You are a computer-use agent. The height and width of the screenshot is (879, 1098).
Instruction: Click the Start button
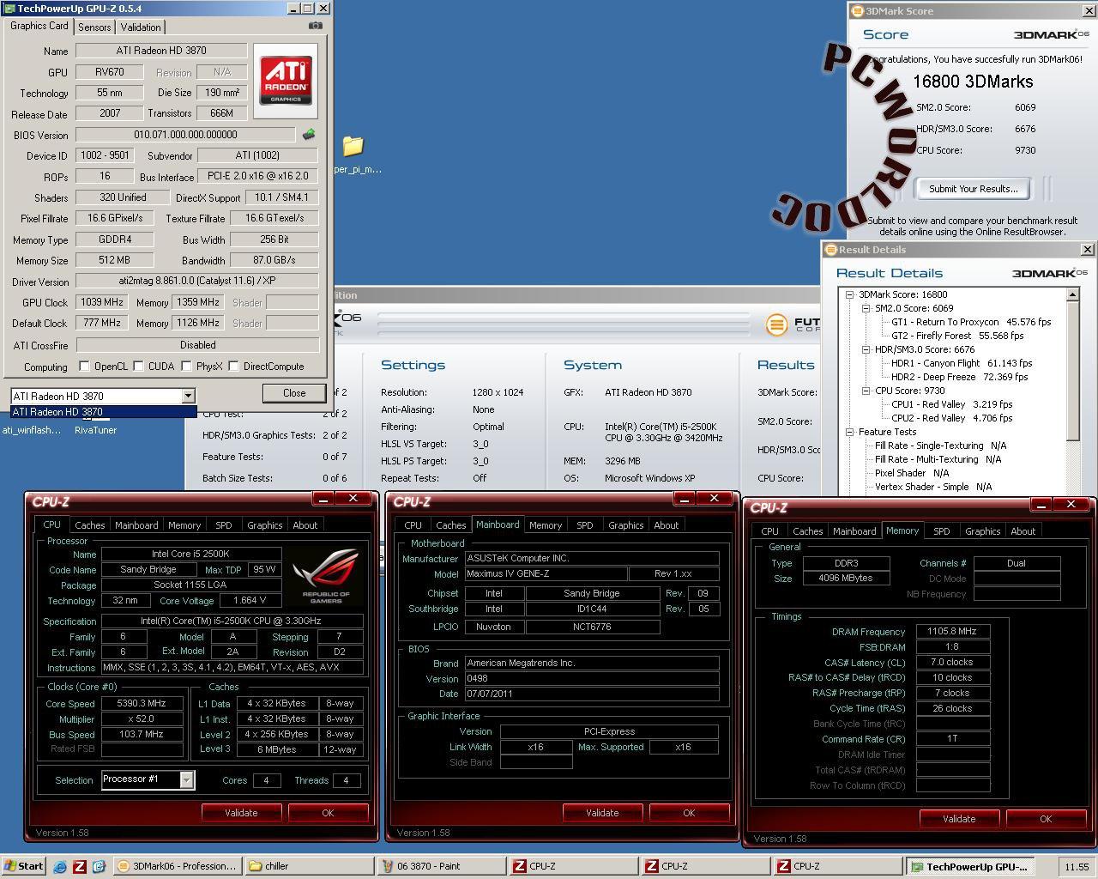point(24,866)
